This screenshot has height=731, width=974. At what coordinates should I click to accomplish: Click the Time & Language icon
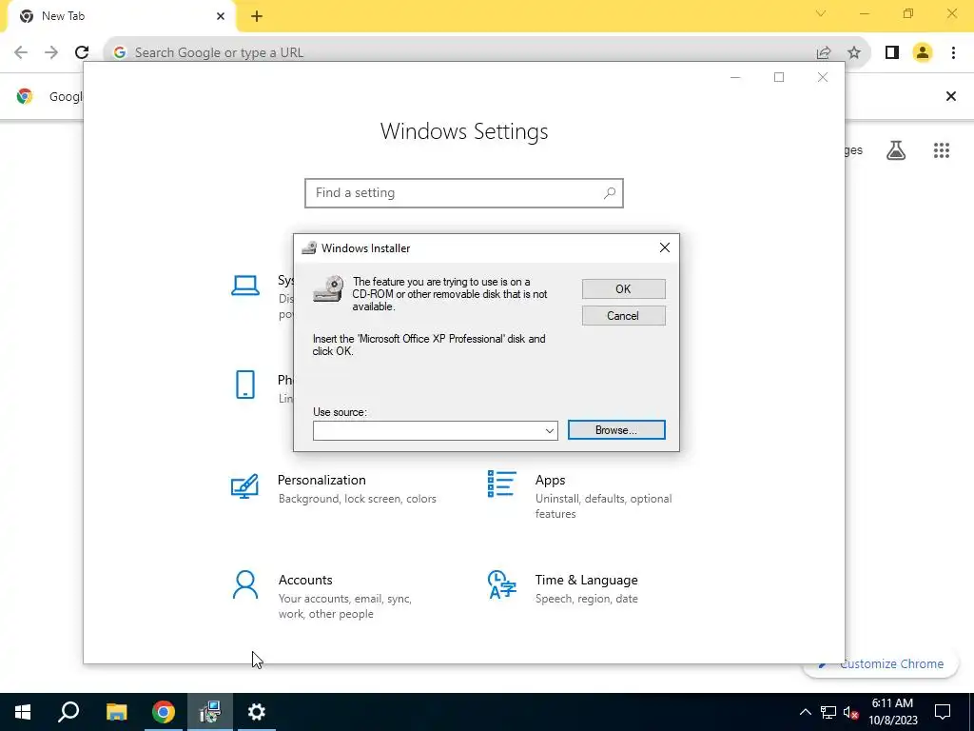[x=502, y=585]
